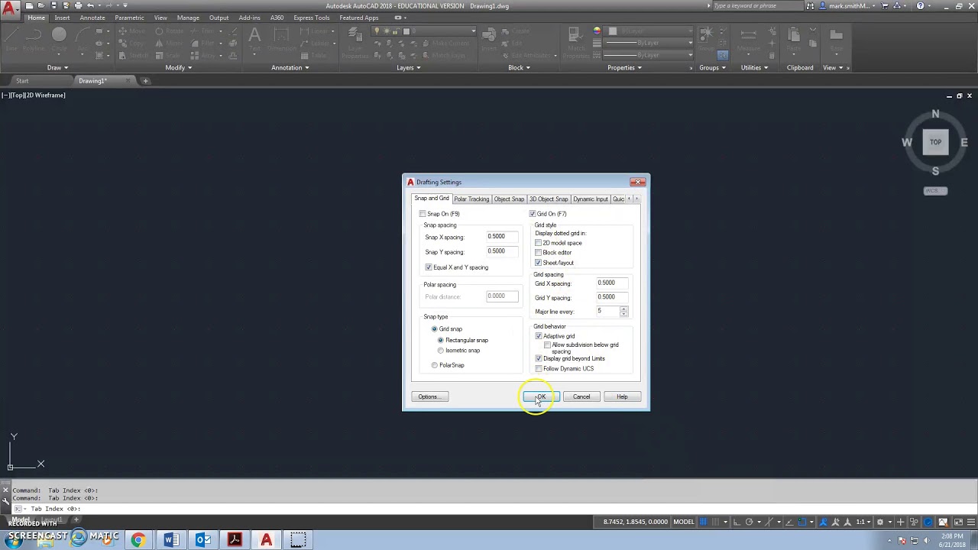Expand the Modify panel dropdown

click(179, 67)
